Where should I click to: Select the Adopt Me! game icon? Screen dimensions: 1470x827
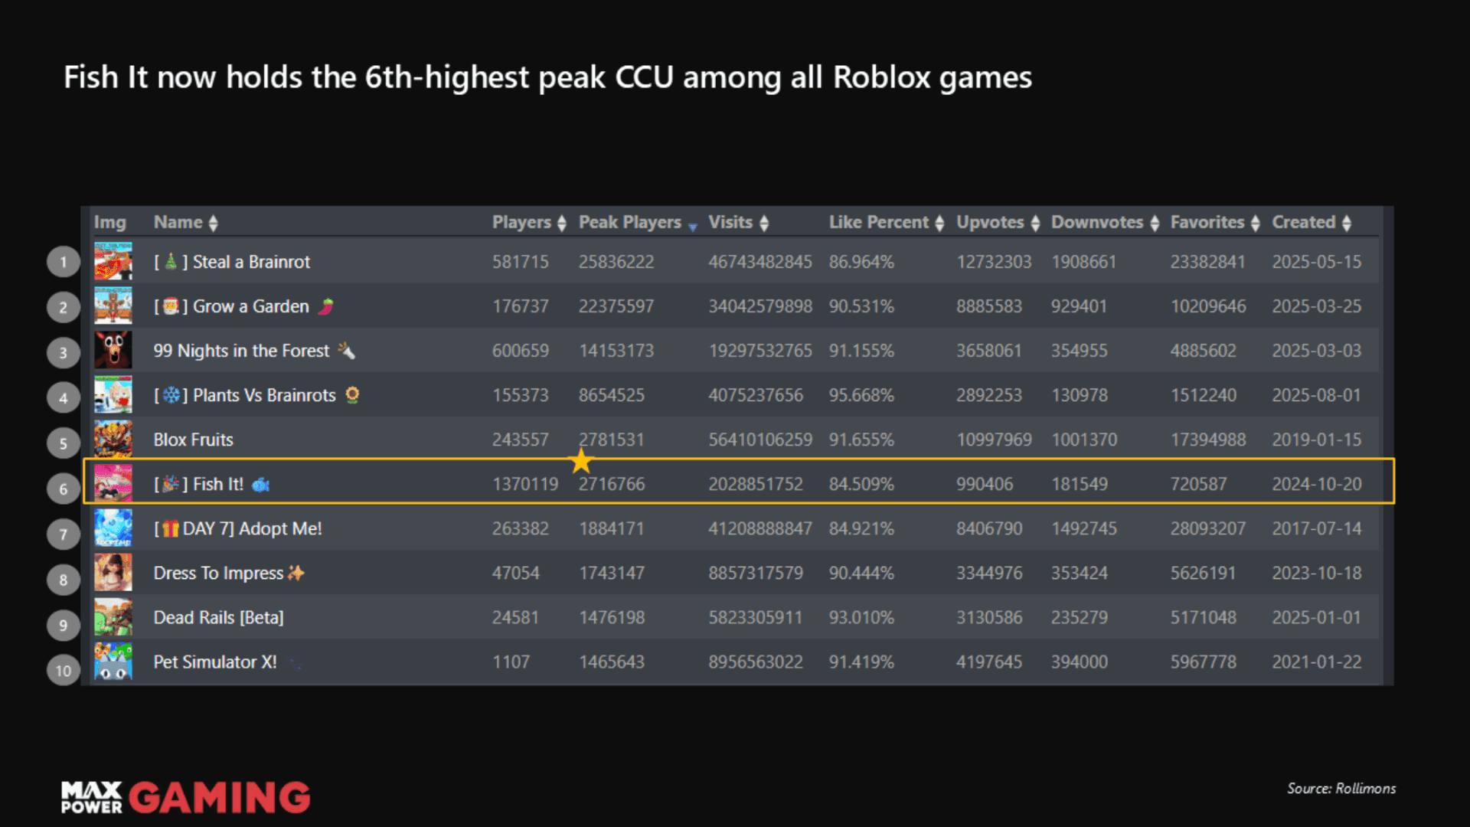[x=113, y=528]
